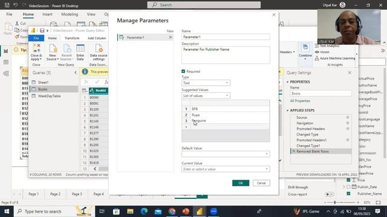Open View tab in Power BI Desktop

pos(91,14)
